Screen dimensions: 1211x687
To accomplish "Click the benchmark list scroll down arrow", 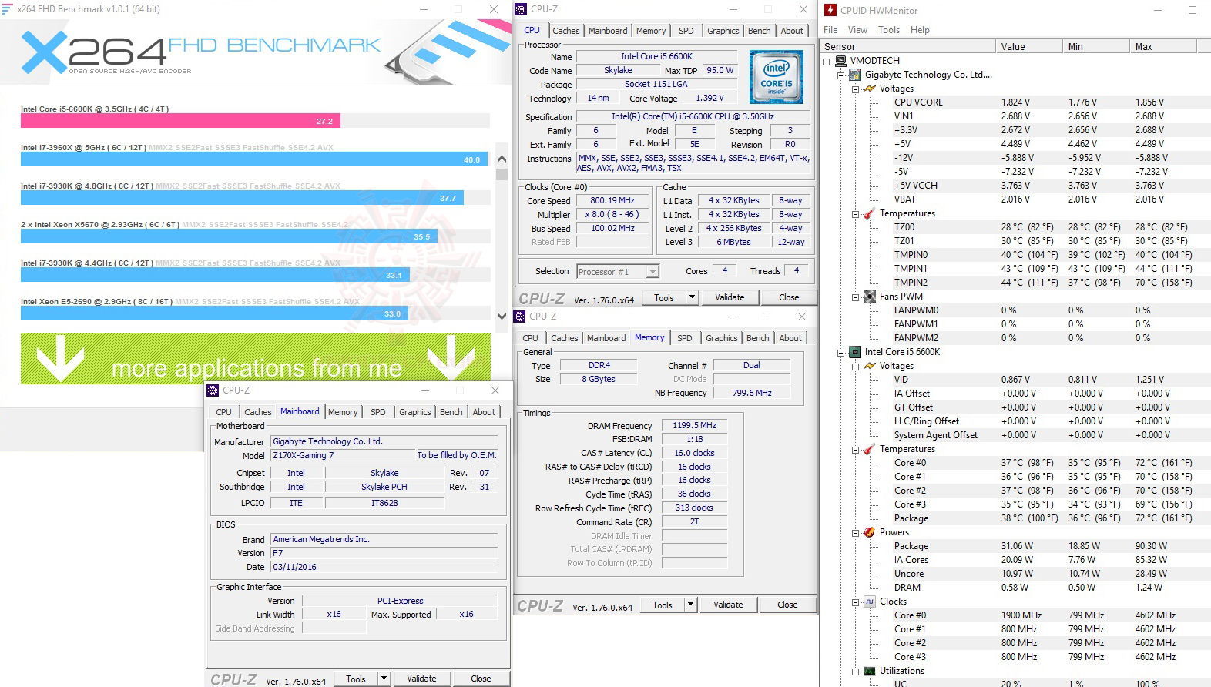I will click(x=502, y=316).
